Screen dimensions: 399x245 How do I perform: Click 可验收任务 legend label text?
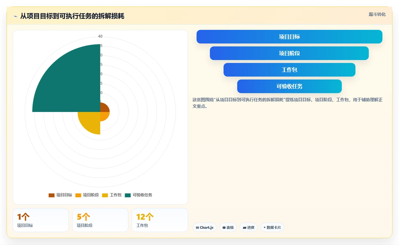click(142, 195)
